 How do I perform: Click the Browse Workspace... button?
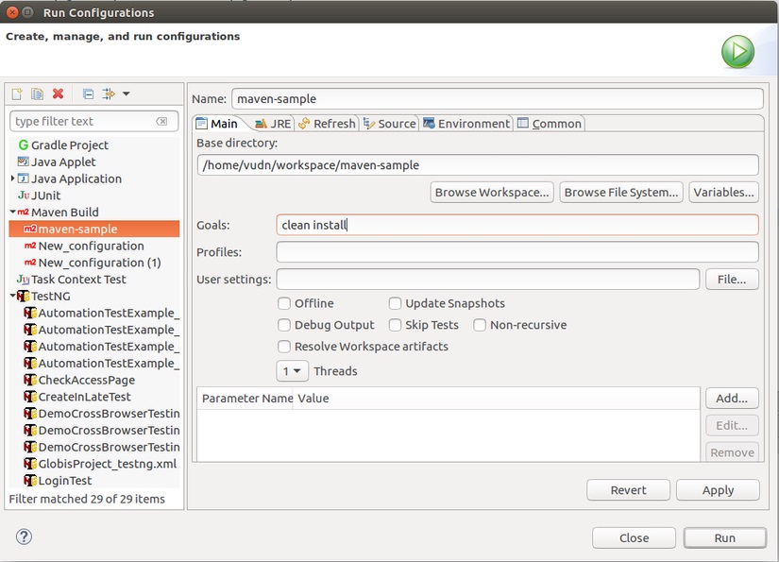[x=491, y=193]
